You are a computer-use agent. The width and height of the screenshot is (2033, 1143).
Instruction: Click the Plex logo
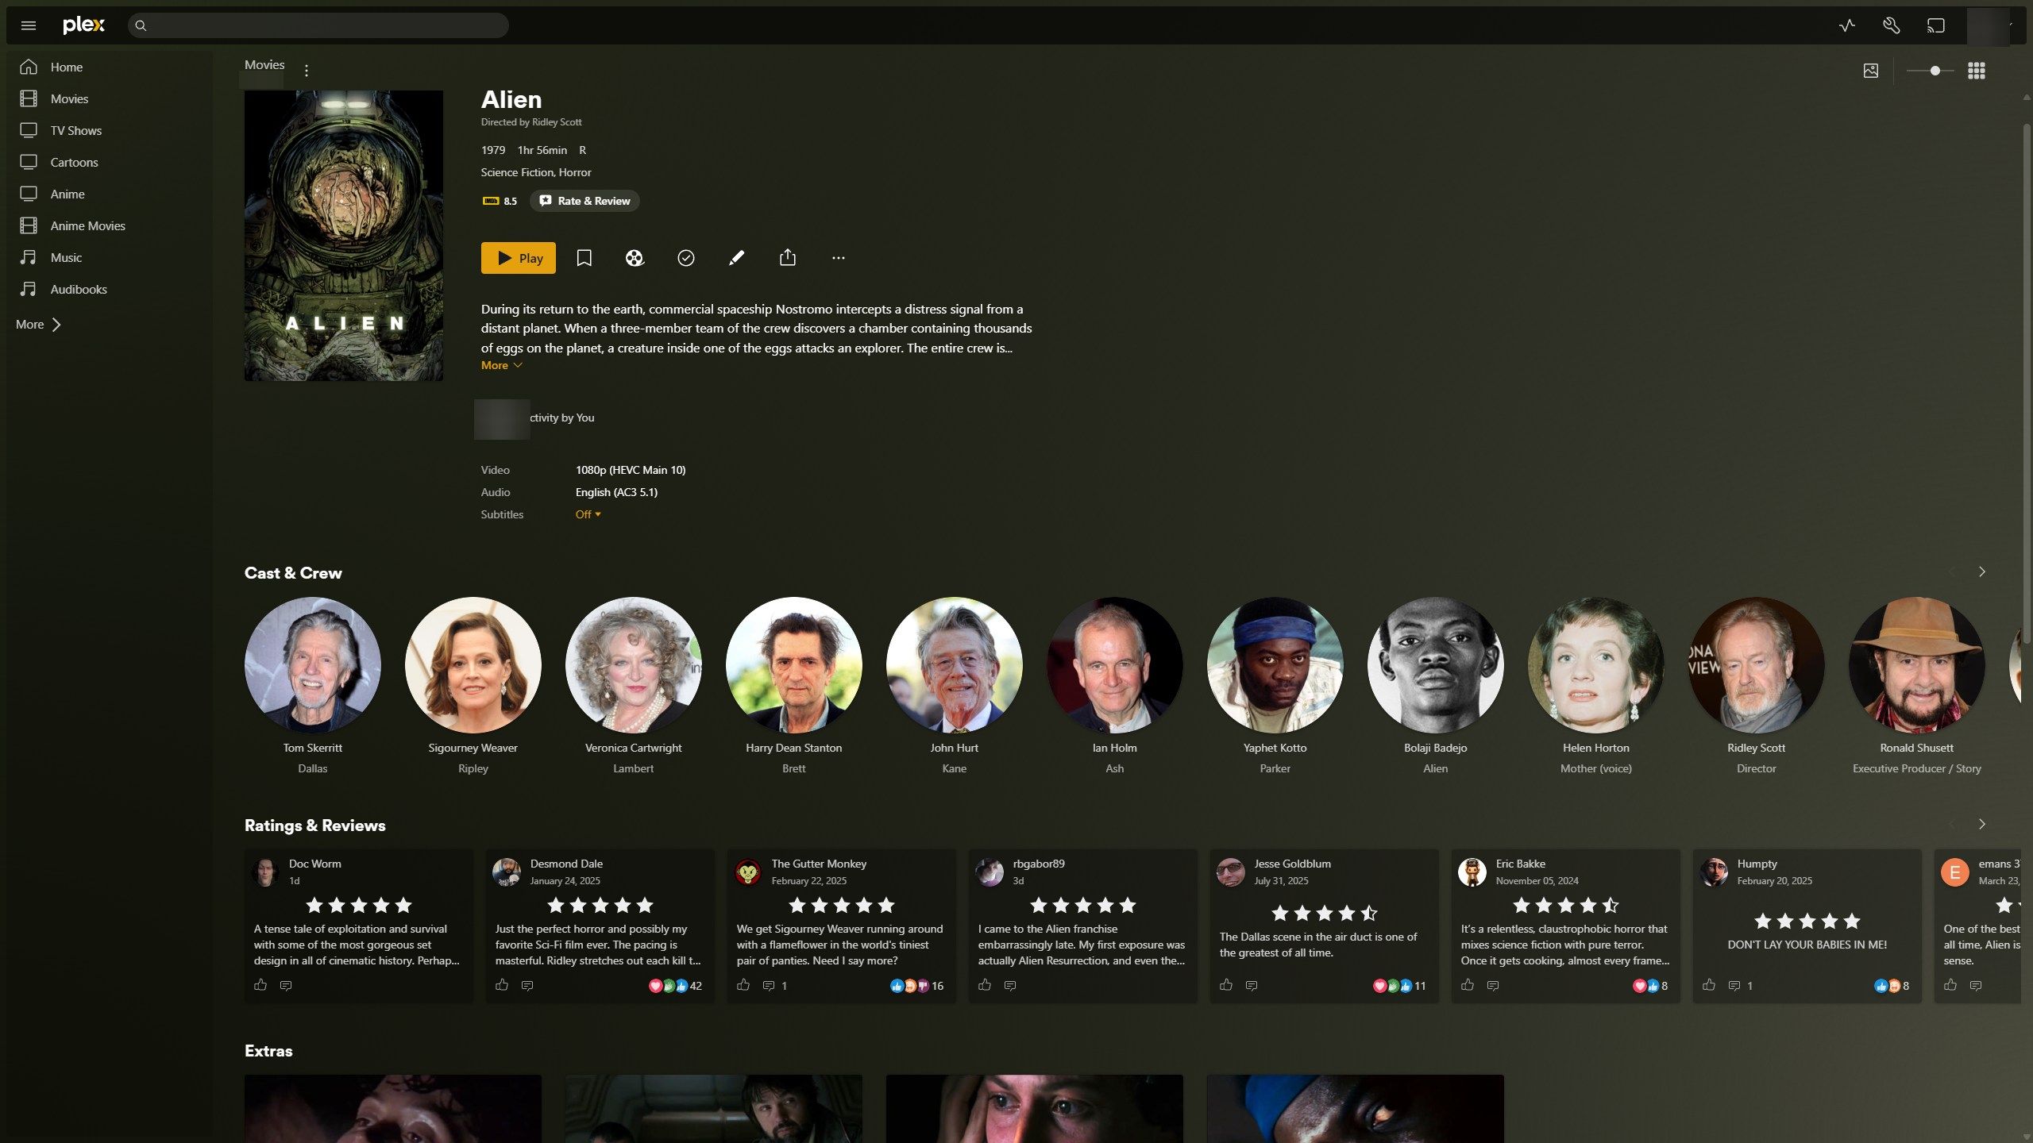[83, 25]
